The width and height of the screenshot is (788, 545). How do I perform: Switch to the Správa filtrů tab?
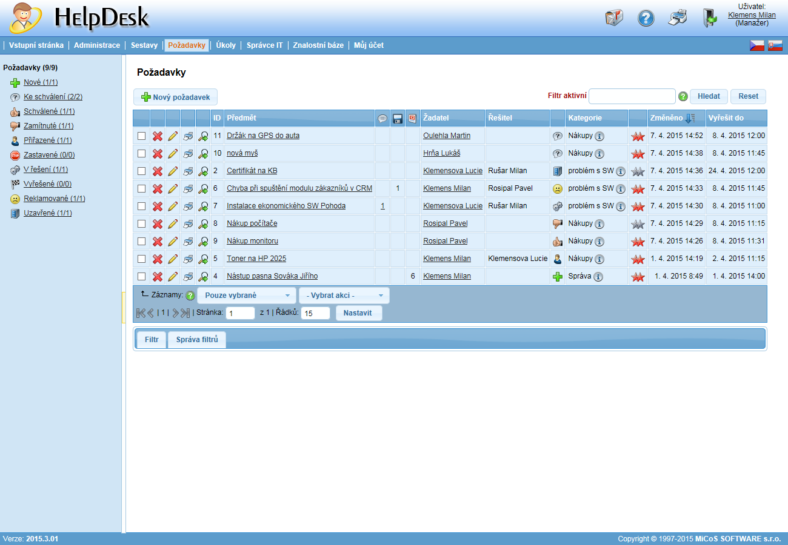click(197, 340)
